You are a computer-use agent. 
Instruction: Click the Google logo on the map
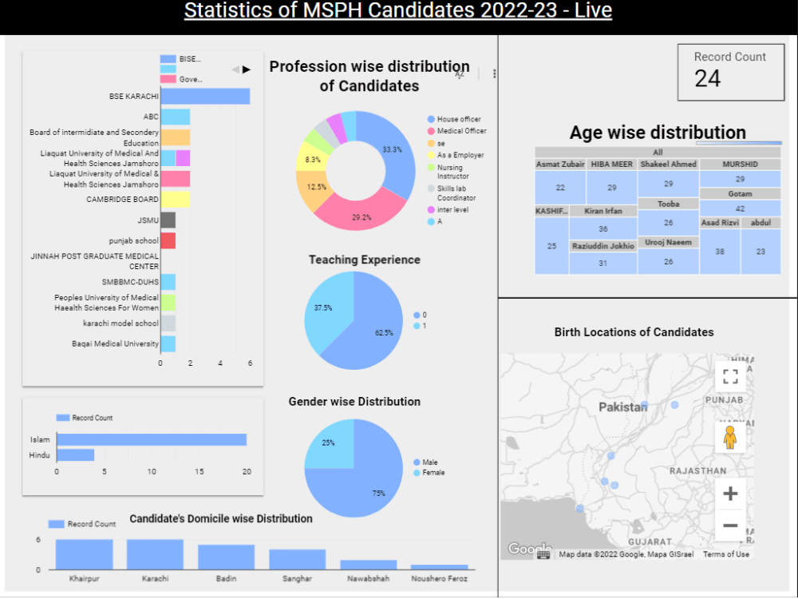coord(528,550)
